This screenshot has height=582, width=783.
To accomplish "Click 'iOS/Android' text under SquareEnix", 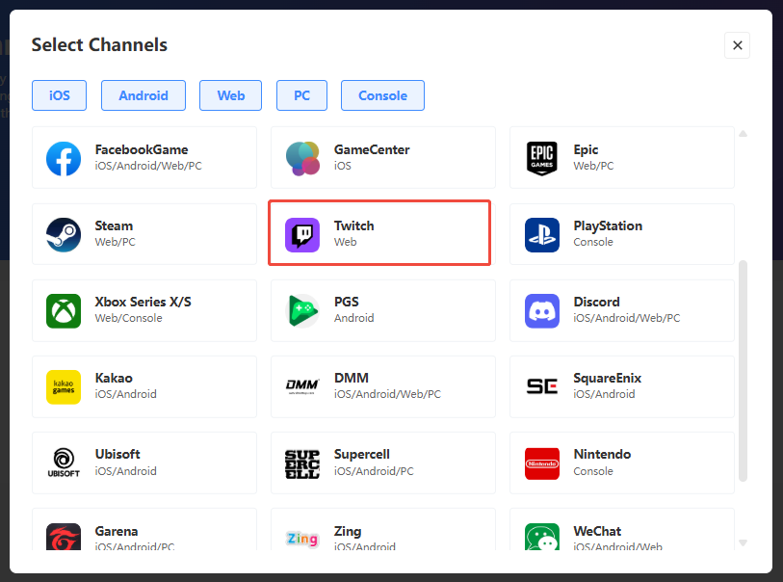I will coord(604,394).
